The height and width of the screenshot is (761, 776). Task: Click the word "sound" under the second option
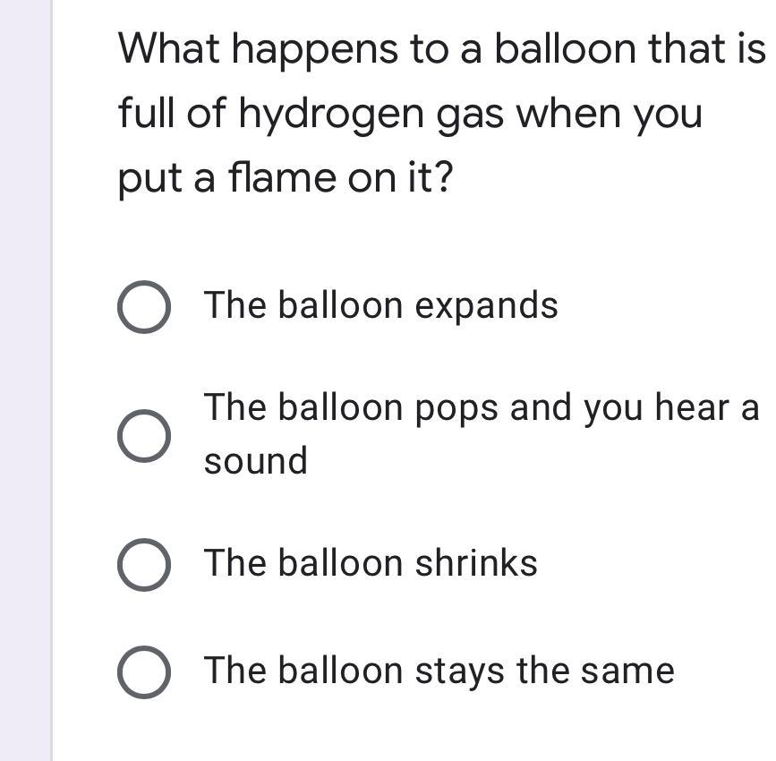pyautogui.click(x=255, y=461)
